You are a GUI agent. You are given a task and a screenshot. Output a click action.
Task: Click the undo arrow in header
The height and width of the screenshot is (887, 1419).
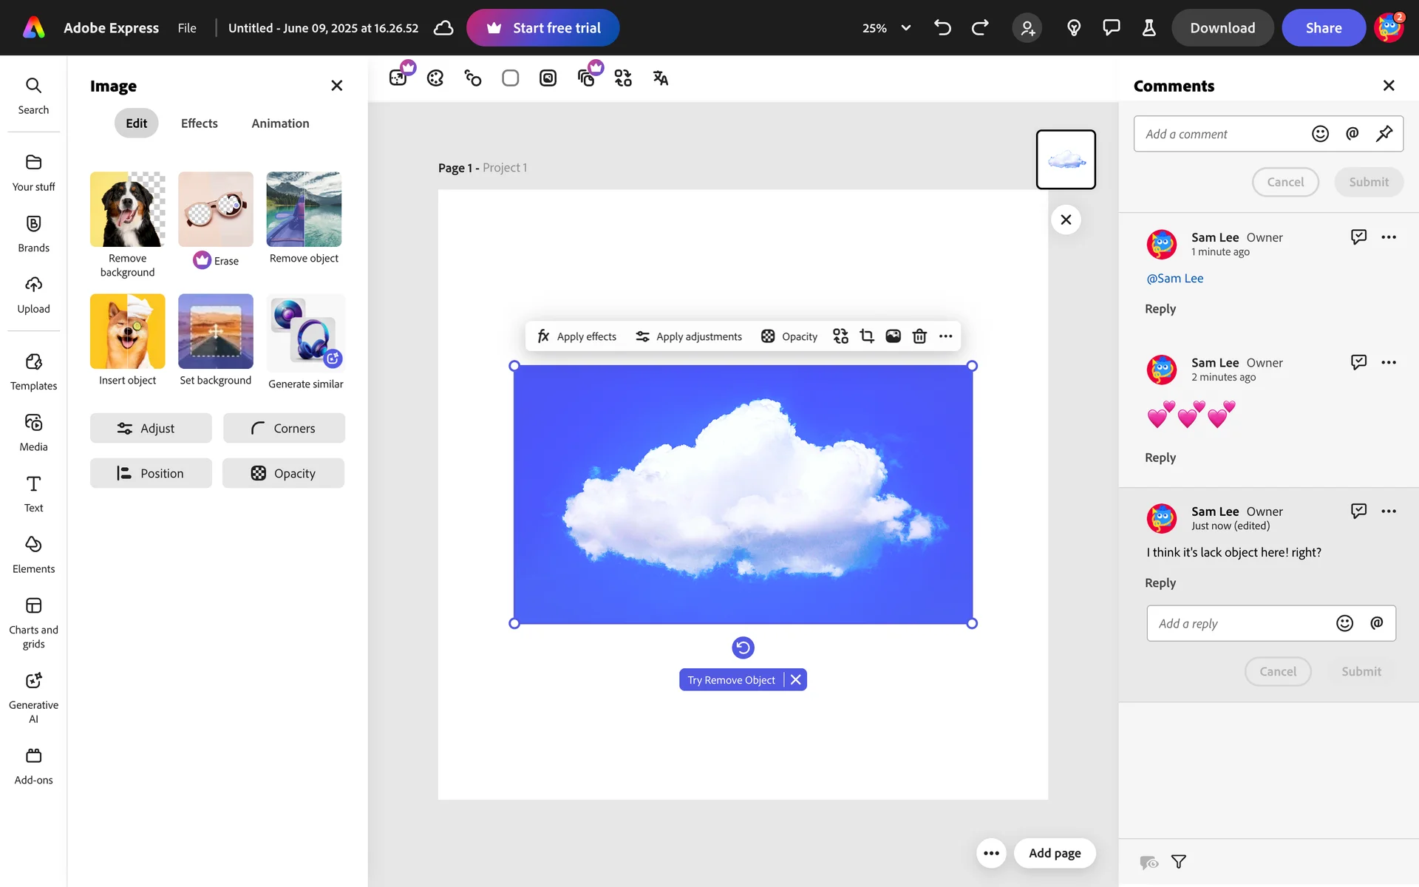942,28
